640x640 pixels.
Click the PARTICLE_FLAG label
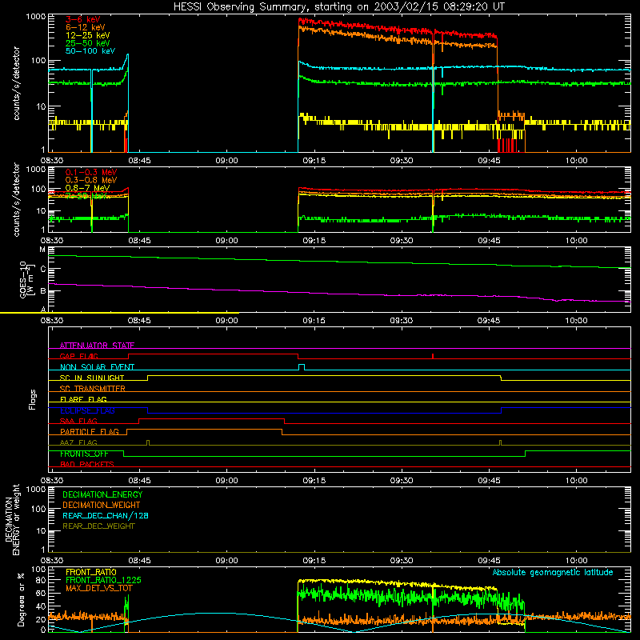tap(90, 432)
